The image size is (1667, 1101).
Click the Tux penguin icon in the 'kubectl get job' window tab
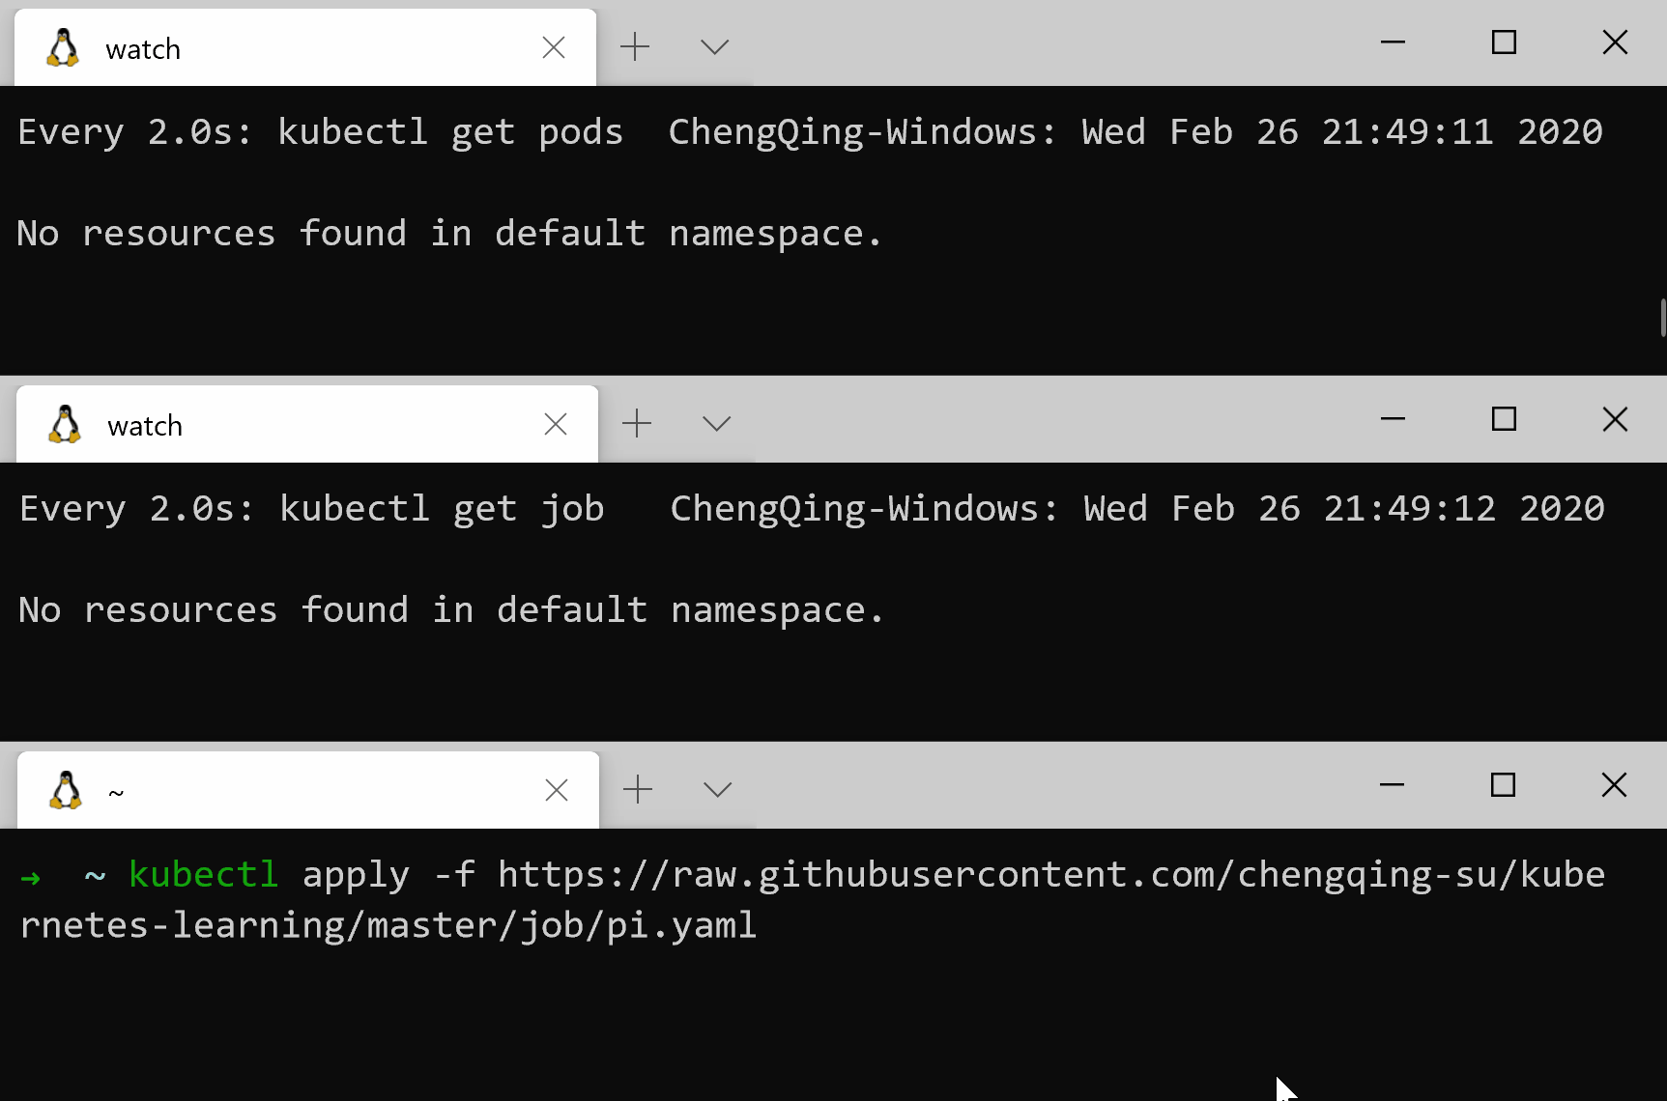click(65, 425)
